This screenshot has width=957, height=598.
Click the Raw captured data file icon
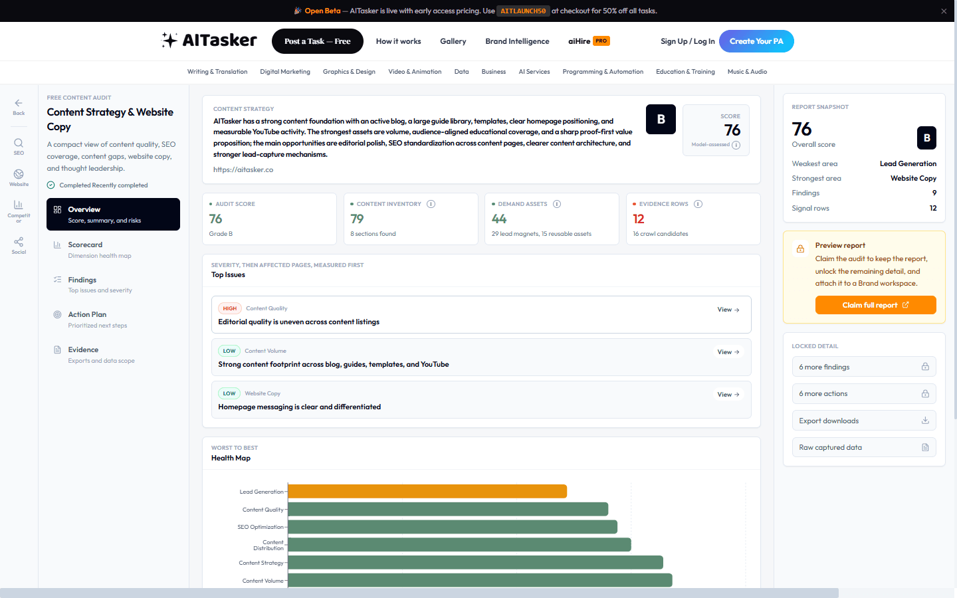925,447
